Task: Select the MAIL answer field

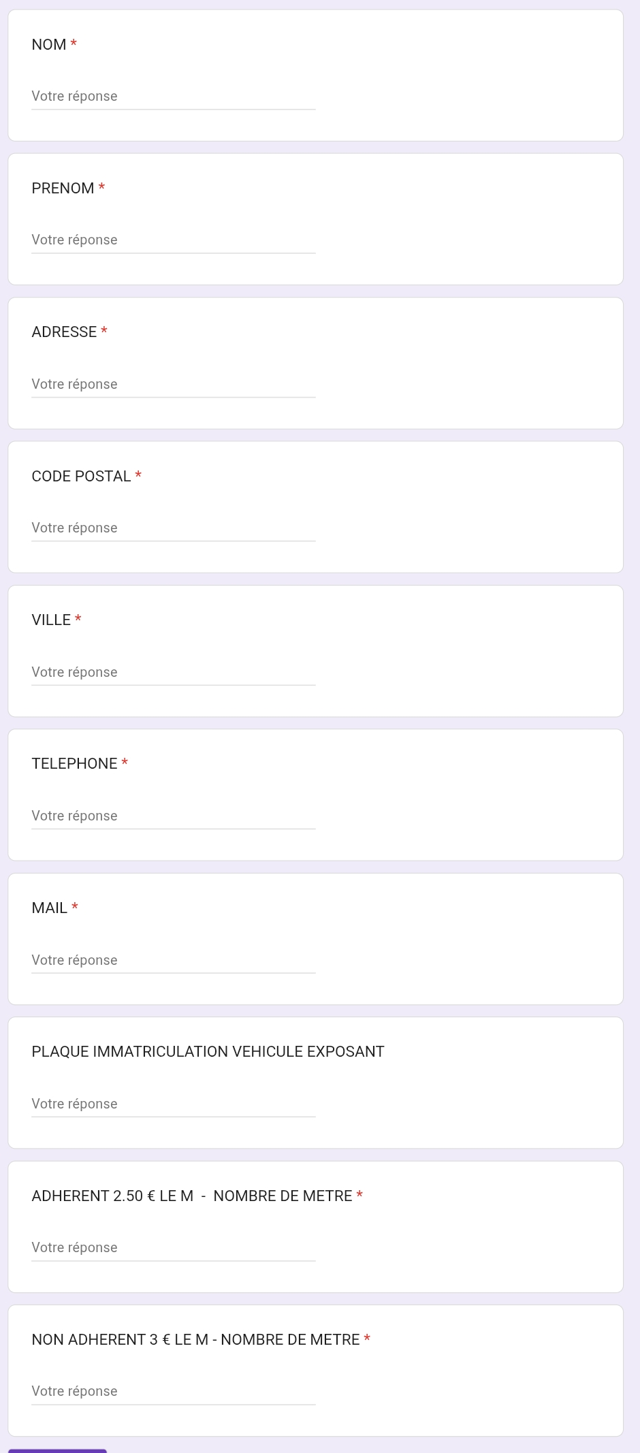Action: 173,960
